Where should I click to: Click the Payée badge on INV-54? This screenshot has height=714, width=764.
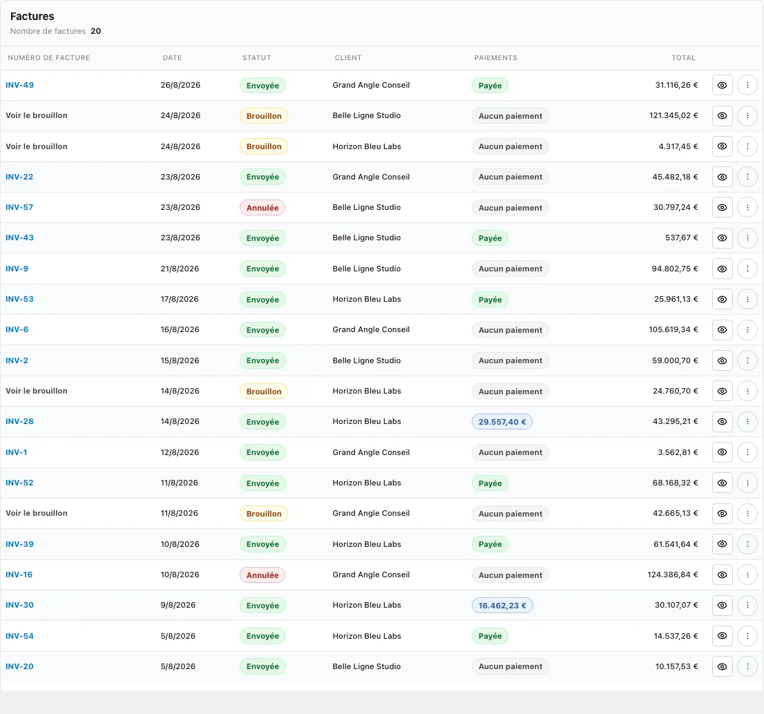coord(490,636)
